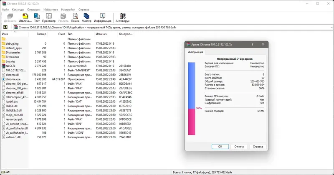The width and height of the screenshot is (334, 175).
Task: Select the libEGL.dll file row
Action: point(67,106)
